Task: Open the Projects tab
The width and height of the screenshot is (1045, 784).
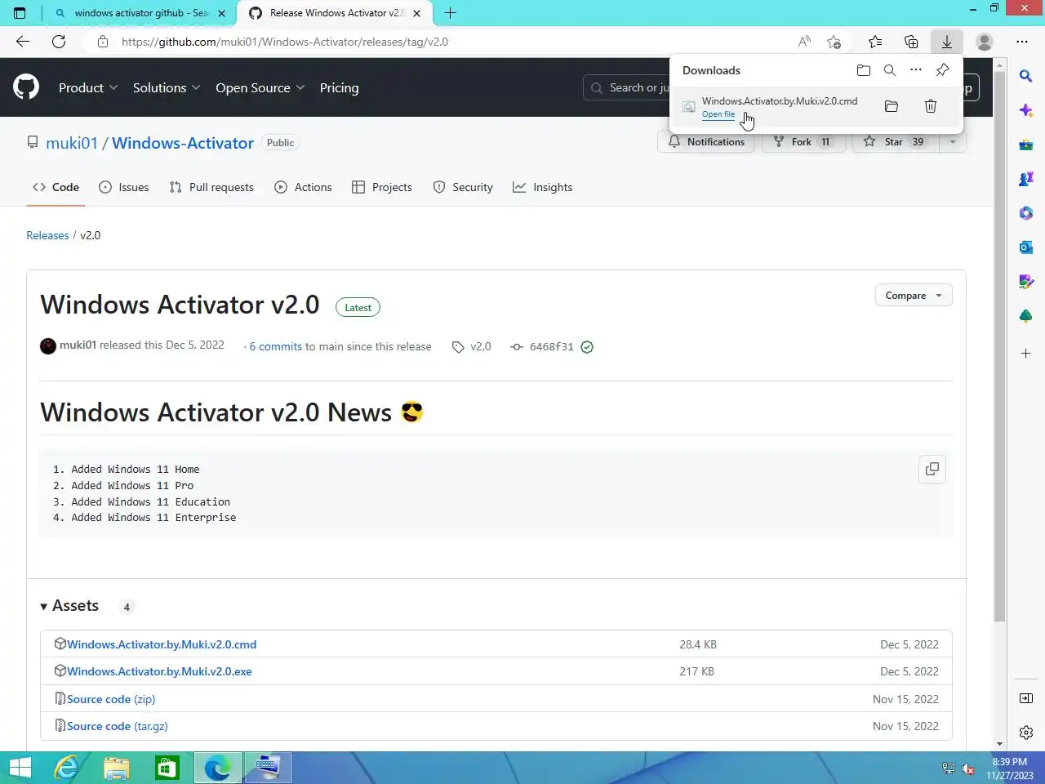Action: (x=382, y=187)
